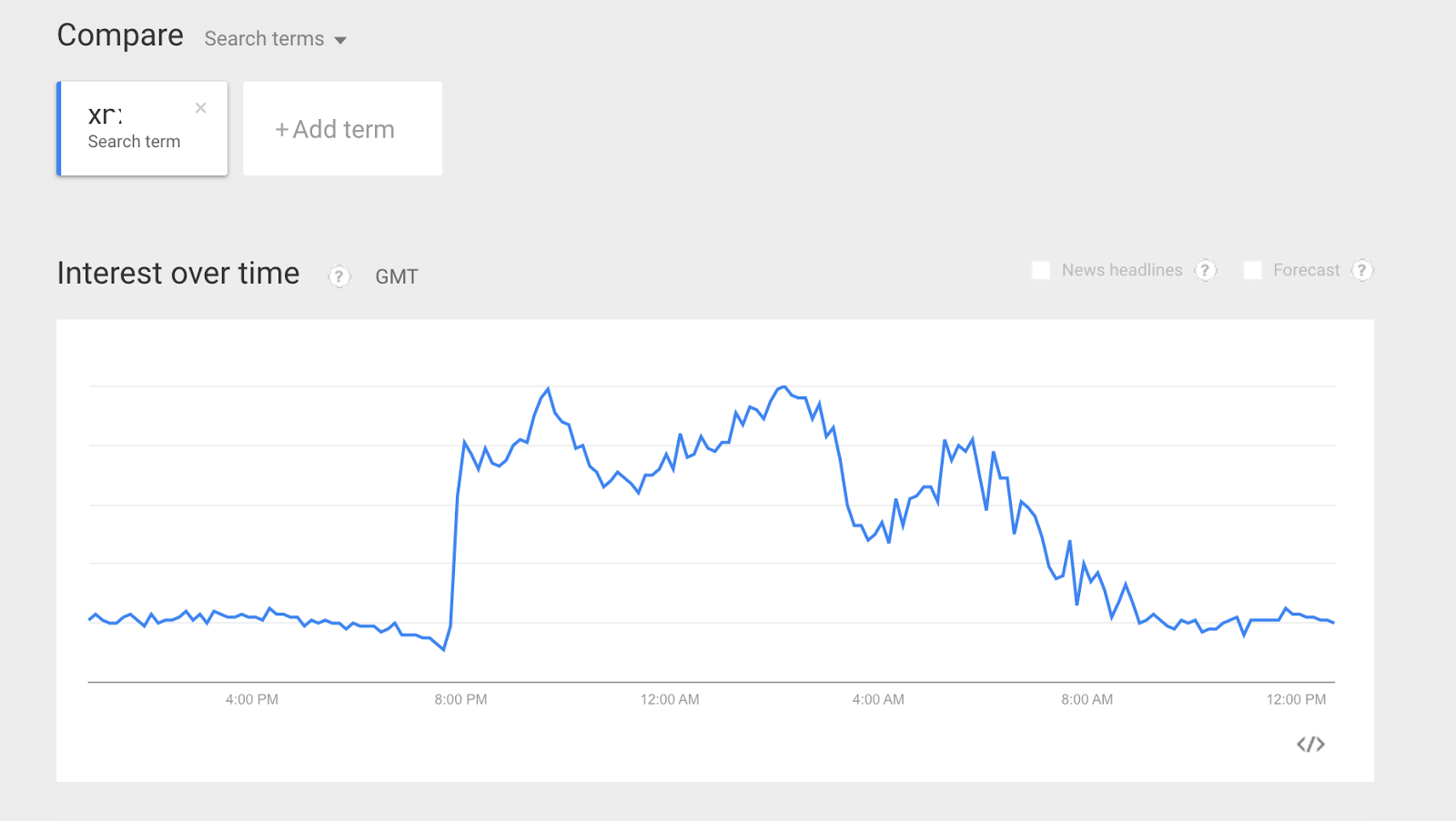Click the help icon next to Forecast
Image resolution: width=1456 pixels, height=821 pixels.
pos(1361,270)
